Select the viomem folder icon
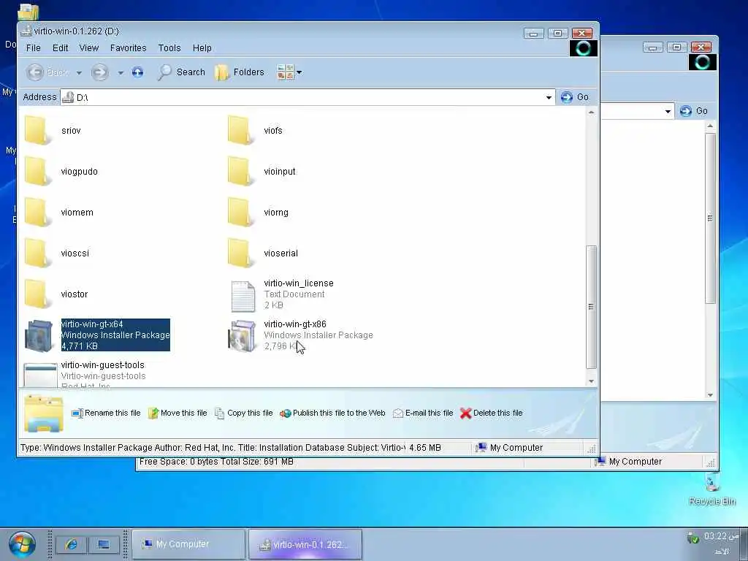748x561 pixels. [37, 213]
